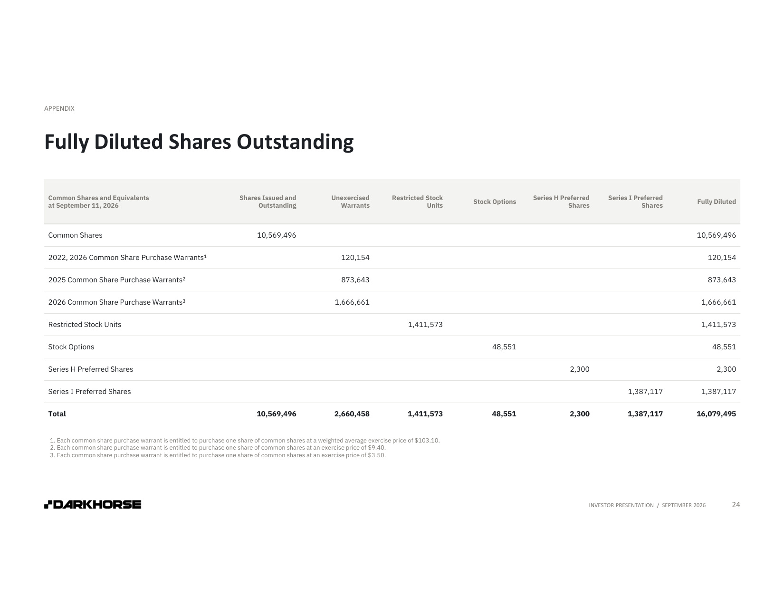Select the Common Shares row label

(75, 235)
